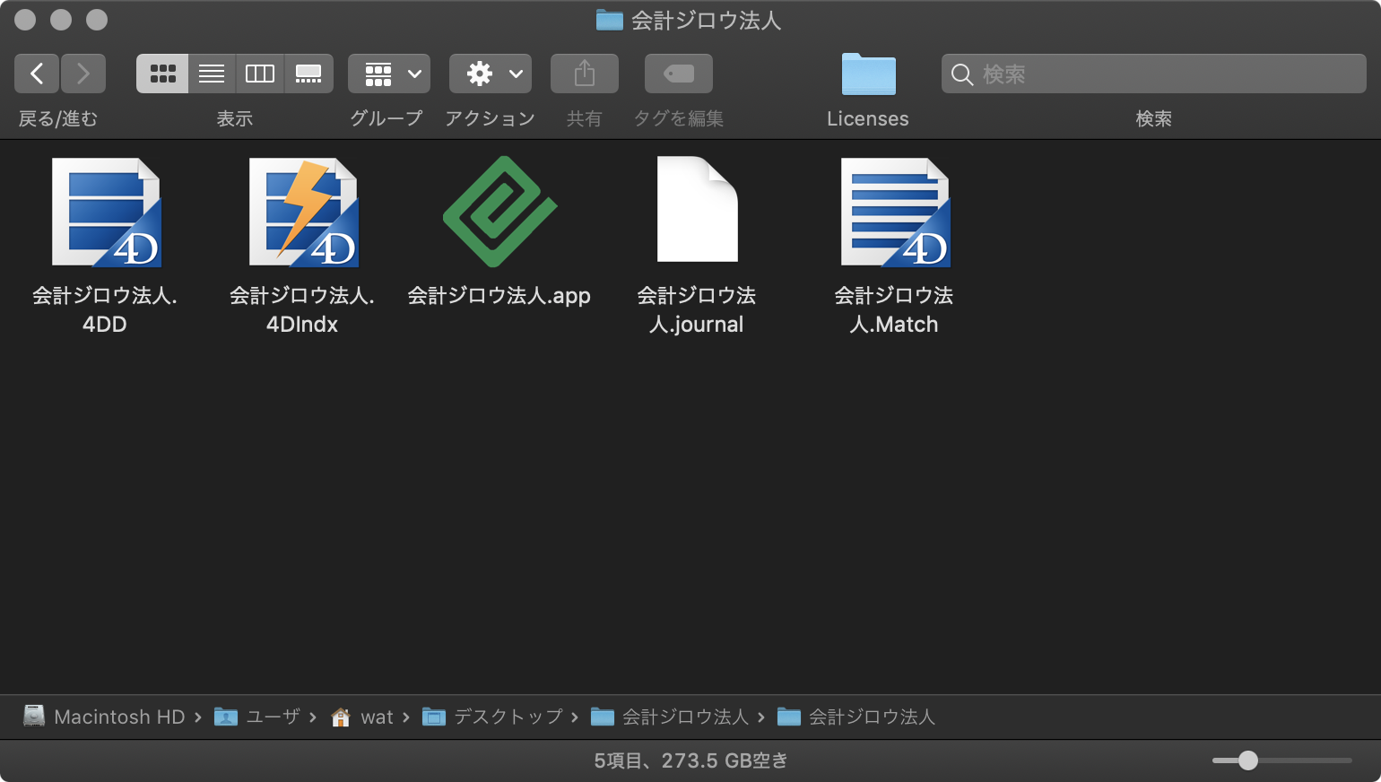The image size is (1381, 782).
Task: Select the 会計ジロウ法人.app application icon
Action: tap(499, 212)
